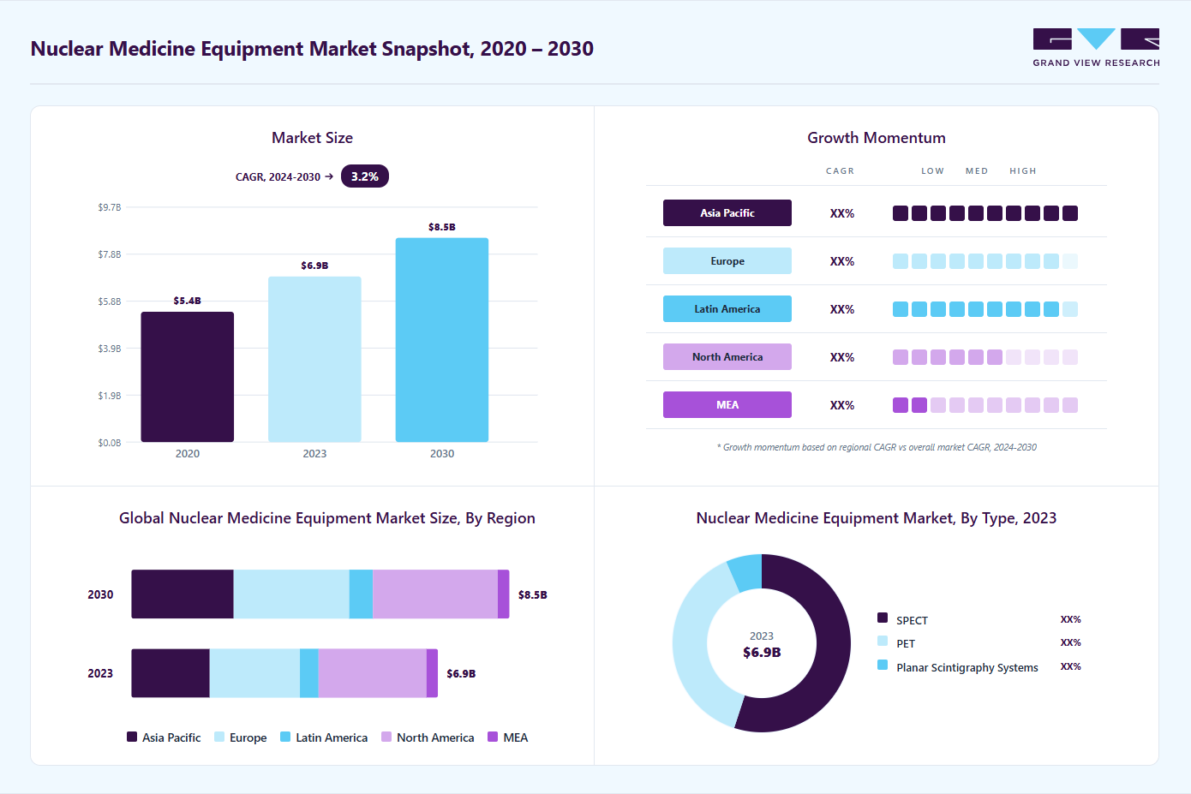This screenshot has width=1191, height=794.
Task: Click the "Growth Momentum" section heading
Action: (x=877, y=138)
